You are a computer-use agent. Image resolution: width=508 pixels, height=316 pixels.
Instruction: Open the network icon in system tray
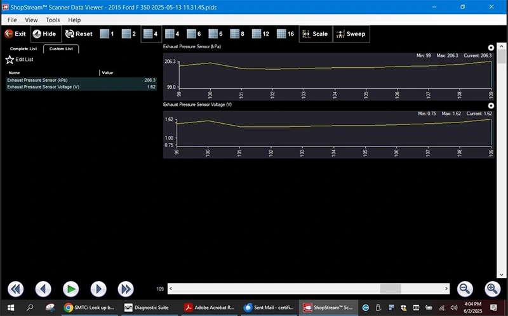tap(441, 308)
